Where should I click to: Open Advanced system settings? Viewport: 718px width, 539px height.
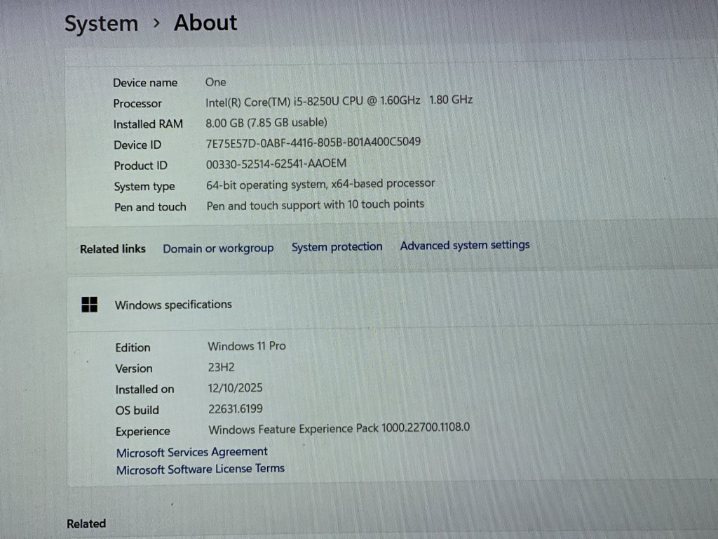pyautogui.click(x=464, y=245)
